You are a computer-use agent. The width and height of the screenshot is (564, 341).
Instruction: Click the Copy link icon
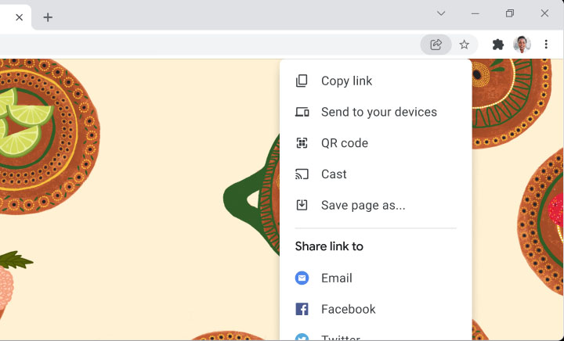click(x=302, y=81)
